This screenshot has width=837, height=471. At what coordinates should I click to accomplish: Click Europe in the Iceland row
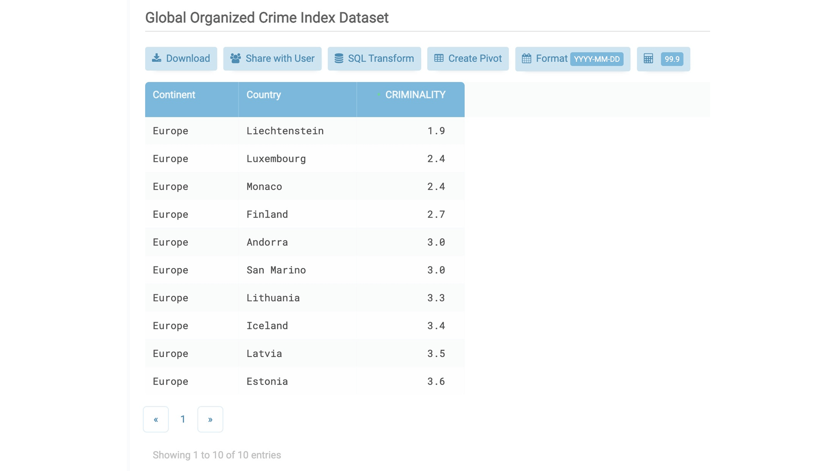click(x=170, y=326)
